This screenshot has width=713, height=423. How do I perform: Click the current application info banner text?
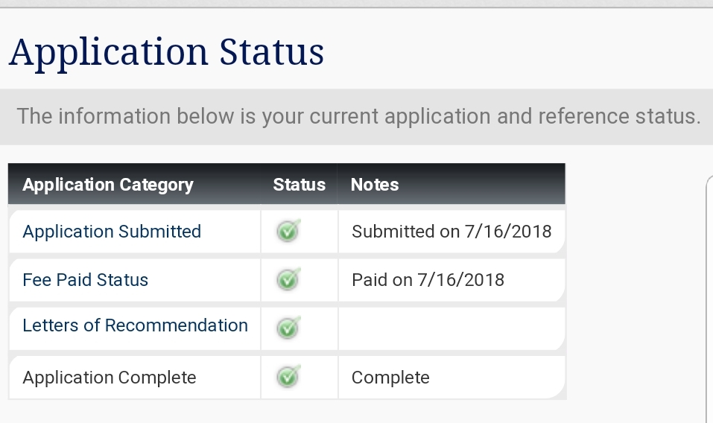[359, 116]
